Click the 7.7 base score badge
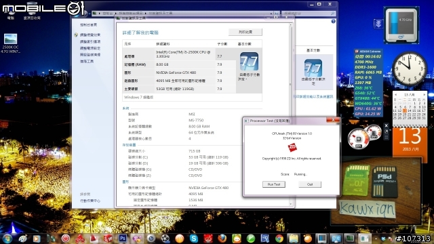This screenshot has height=244, width=434. coord(249,62)
